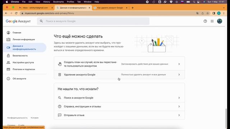Screen dimensions: 230x129
Task: Open the Apple menu icon
Action: [x=7, y=2]
